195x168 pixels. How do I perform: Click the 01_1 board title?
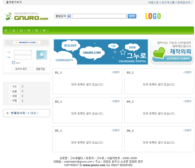tap(58, 73)
